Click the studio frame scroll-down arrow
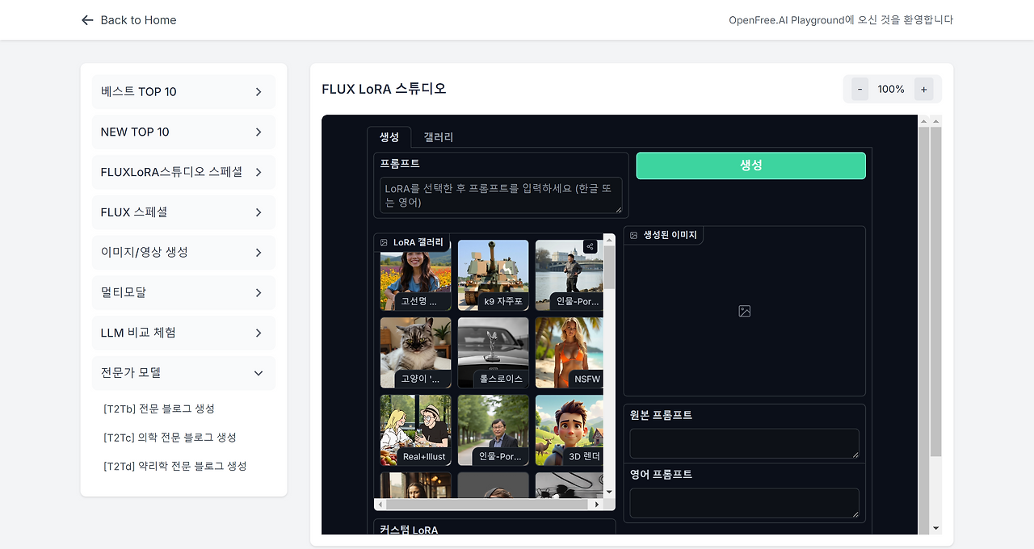 click(x=936, y=528)
